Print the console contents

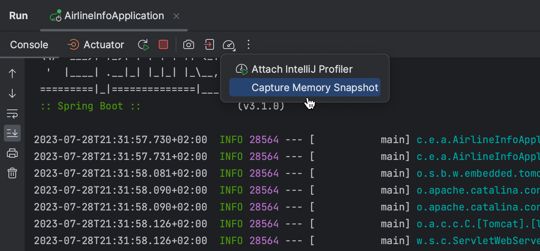[12, 153]
